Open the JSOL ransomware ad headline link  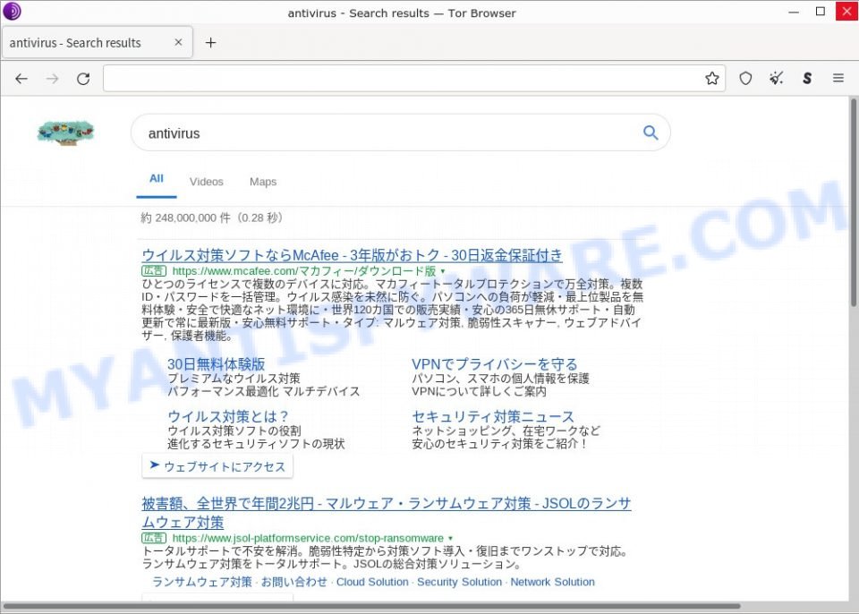tap(387, 512)
